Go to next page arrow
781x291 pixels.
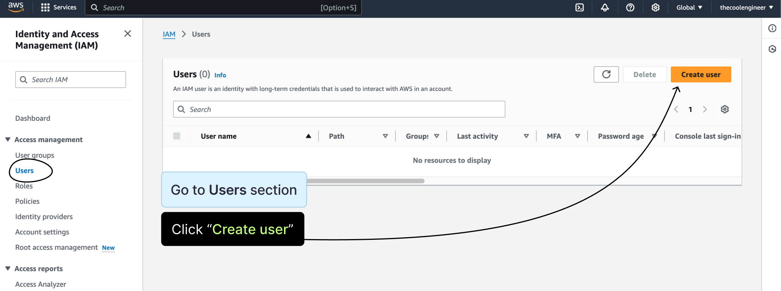pos(705,109)
